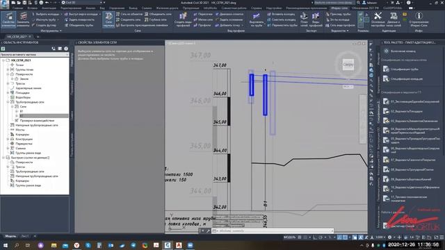Click the align along pipe ribbon button
Viewport: 445px width, 250px height.
point(257,19)
